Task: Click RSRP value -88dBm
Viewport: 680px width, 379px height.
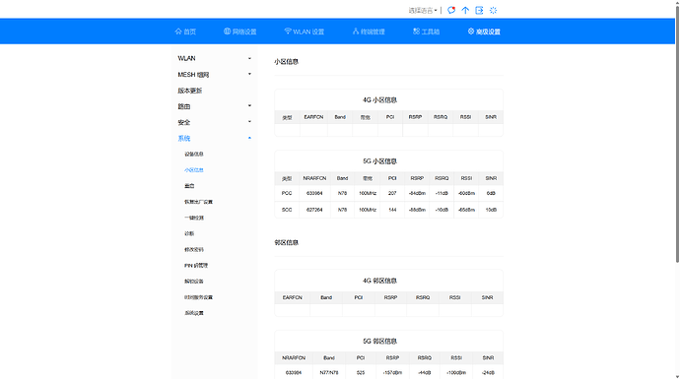Action: pos(417,210)
